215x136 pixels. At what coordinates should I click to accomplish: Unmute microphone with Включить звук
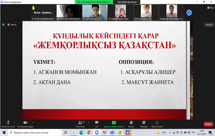pos(8,123)
